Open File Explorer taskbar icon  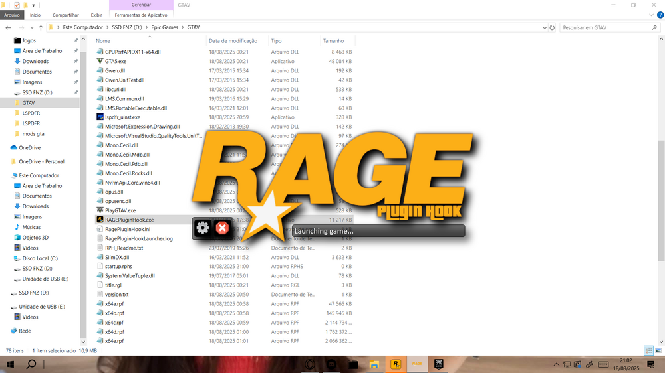(374, 364)
